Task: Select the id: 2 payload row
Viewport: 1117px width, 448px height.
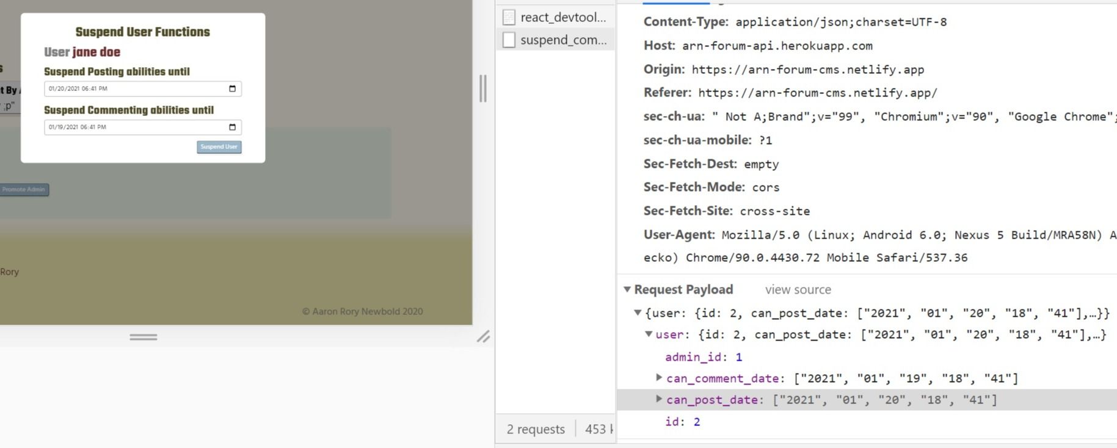Action: (x=682, y=422)
